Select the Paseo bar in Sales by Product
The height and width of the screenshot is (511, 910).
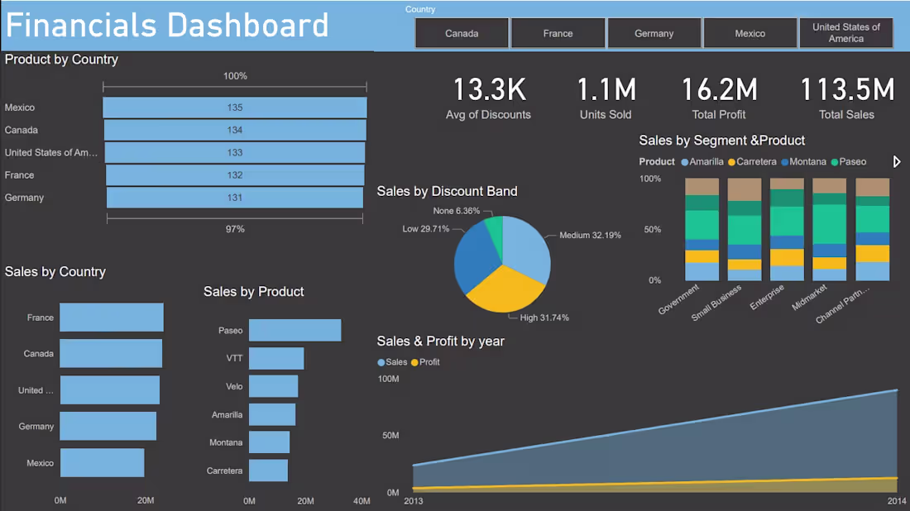click(x=295, y=330)
